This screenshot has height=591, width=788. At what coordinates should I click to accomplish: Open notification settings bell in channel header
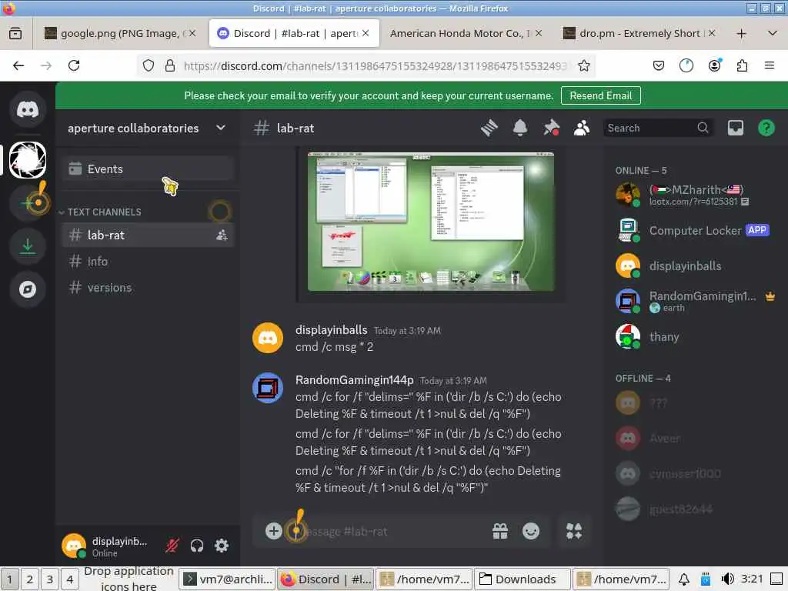pyautogui.click(x=520, y=129)
